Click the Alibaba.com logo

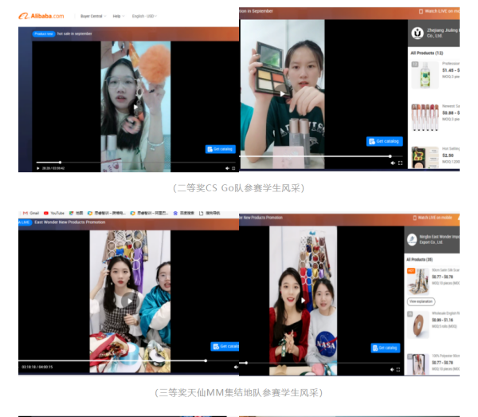click(x=41, y=16)
